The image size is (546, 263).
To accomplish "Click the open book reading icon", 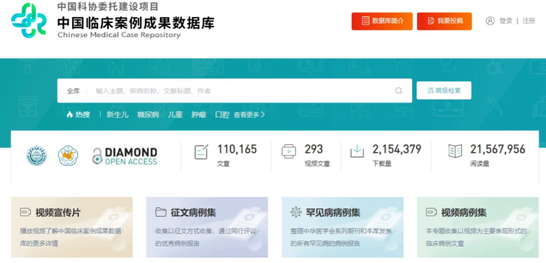I will pos(455,151).
